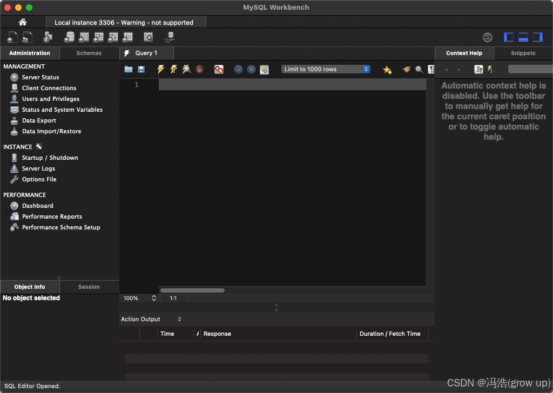Switch to the Schemas tab
553x393 pixels.
coord(89,53)
